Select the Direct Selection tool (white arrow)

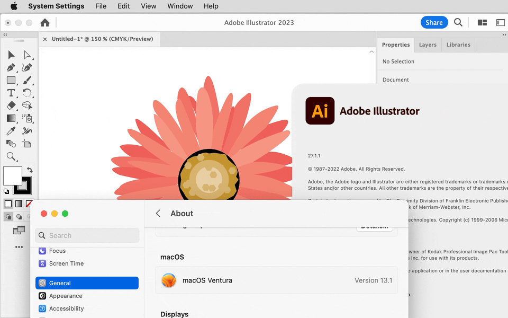tap(27, 55)
